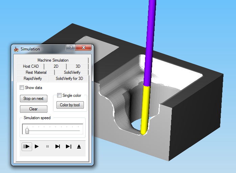Step to next simulation move icon

click(58, 147)
